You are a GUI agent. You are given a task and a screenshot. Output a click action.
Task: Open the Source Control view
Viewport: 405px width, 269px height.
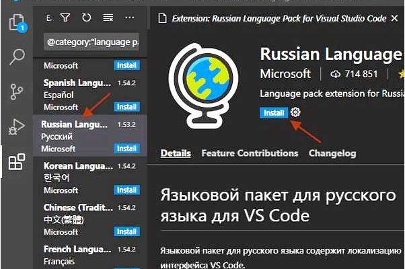coord(17,91)
